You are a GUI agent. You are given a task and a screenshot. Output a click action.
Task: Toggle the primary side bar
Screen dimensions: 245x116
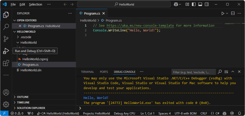tap(194, 4)
